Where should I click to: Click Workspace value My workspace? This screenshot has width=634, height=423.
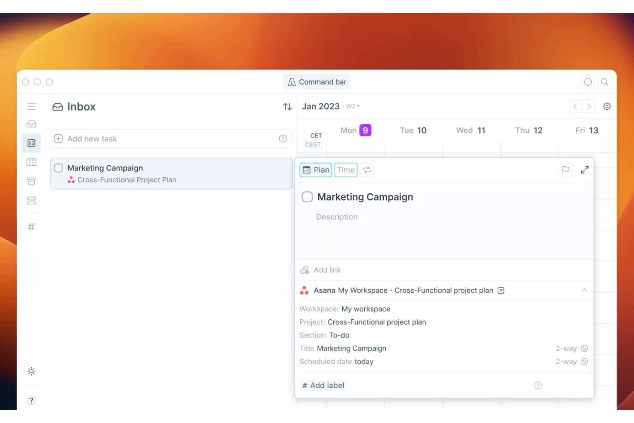[365, 309]
